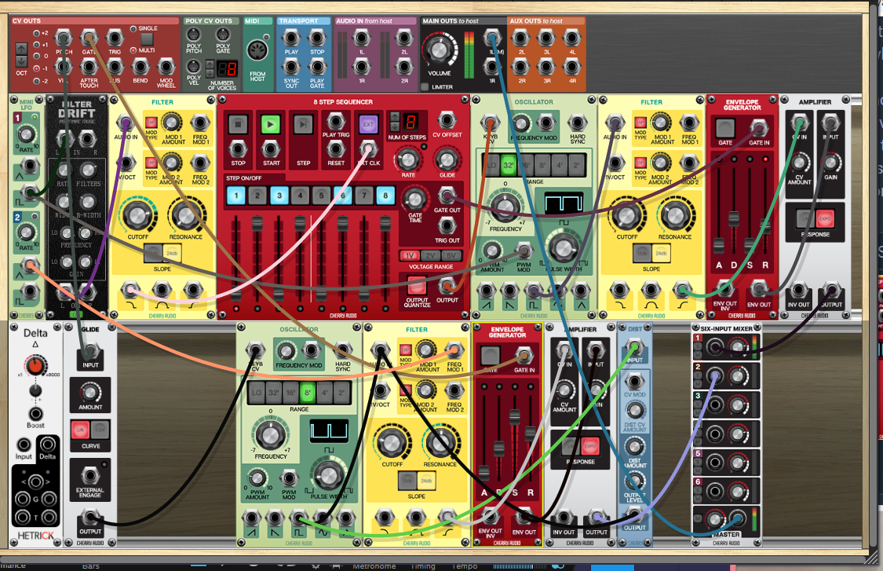Click the sequencer RATE knob
The width and height of the screenshot is (883, 571).
(408, 160)
